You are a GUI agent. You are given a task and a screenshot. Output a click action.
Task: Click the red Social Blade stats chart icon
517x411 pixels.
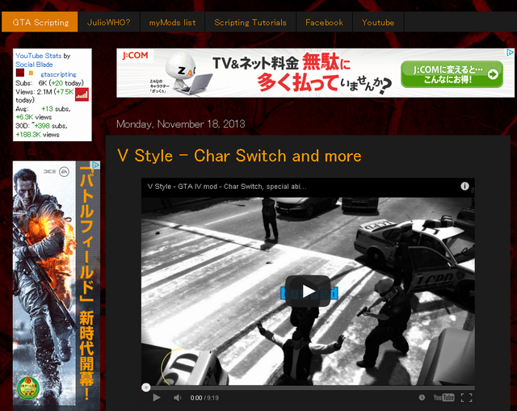click(x=82, y=94)
